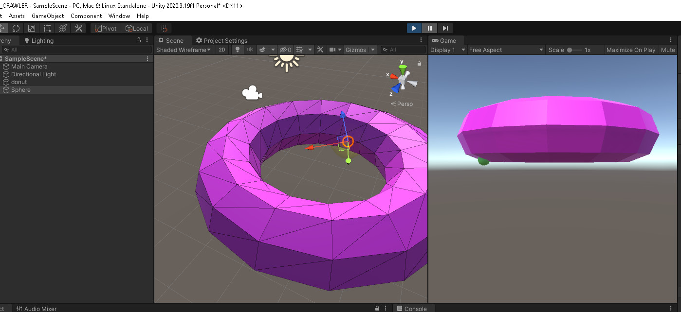Open the Custom Editor Tools icon

click(78, 28)
